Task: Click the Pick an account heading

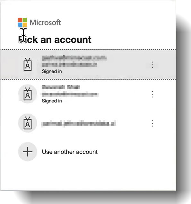Action: 55,40
